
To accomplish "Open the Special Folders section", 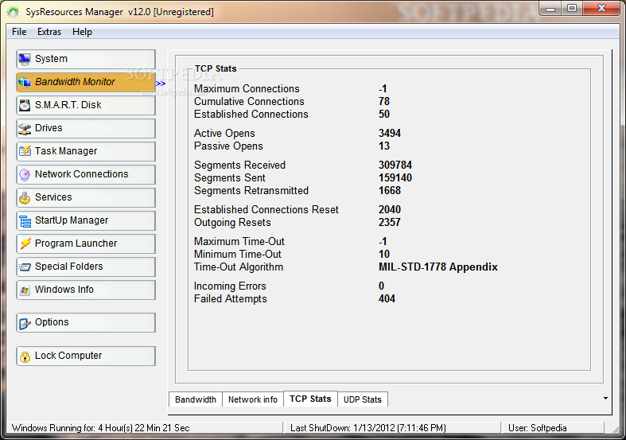I will (x=86, y=267).
